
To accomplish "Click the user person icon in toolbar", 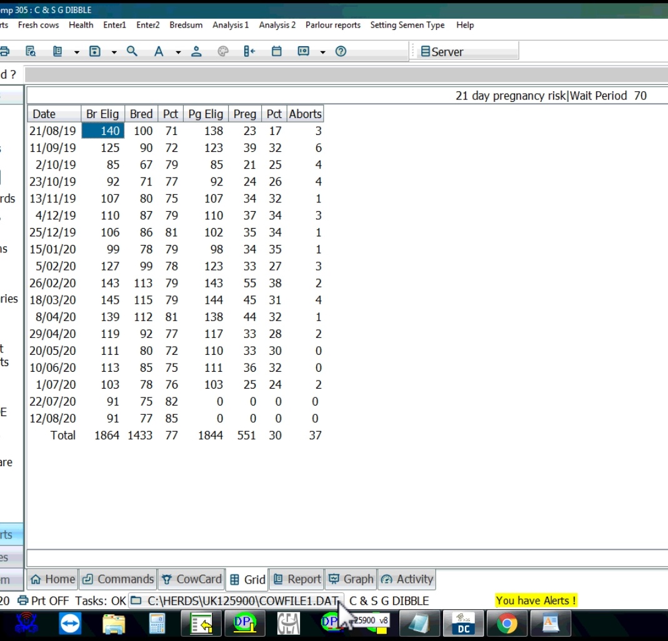I will point(196,51).
